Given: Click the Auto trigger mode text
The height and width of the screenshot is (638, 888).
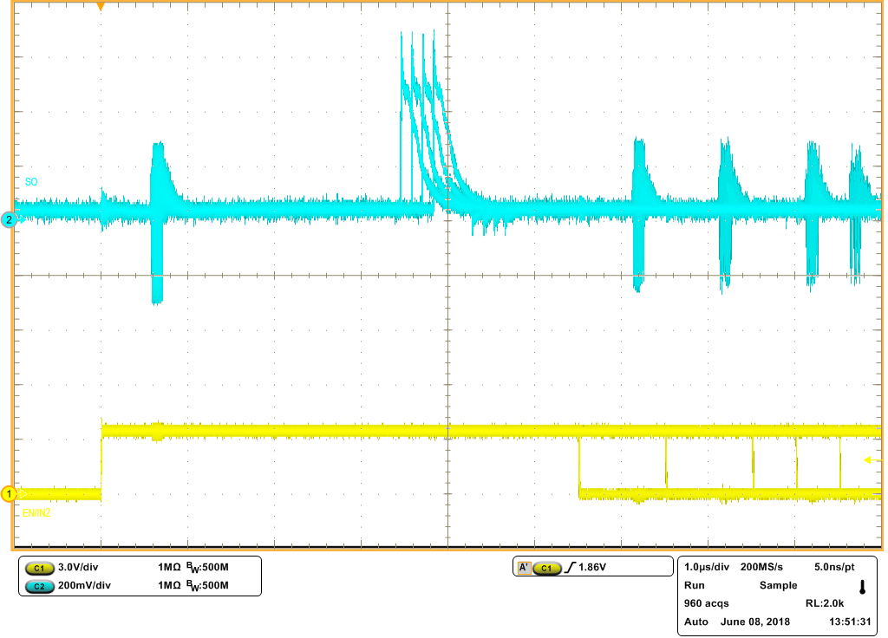Looking at the screenshot, I should pos(696,622).
